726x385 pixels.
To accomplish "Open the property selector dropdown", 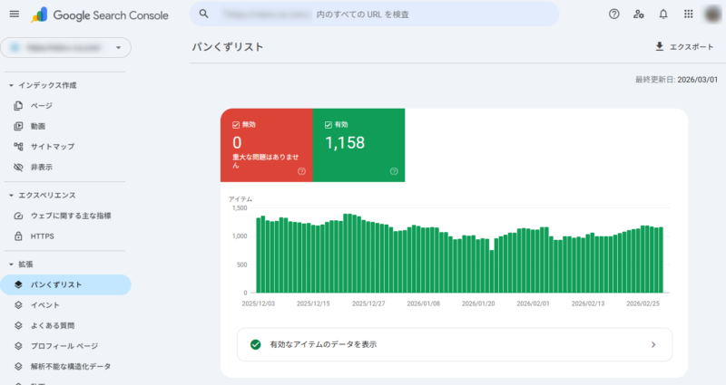I will pos(67,47).
